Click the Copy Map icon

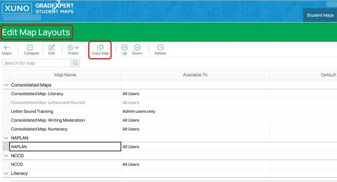tap(100, 48)
